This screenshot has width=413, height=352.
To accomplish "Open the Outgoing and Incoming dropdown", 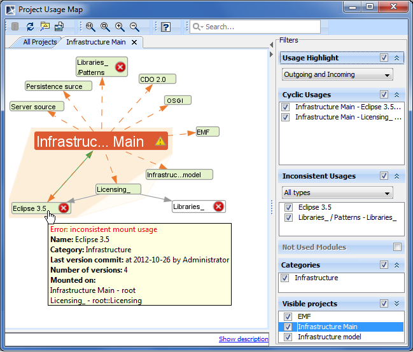I will point(337,75).
